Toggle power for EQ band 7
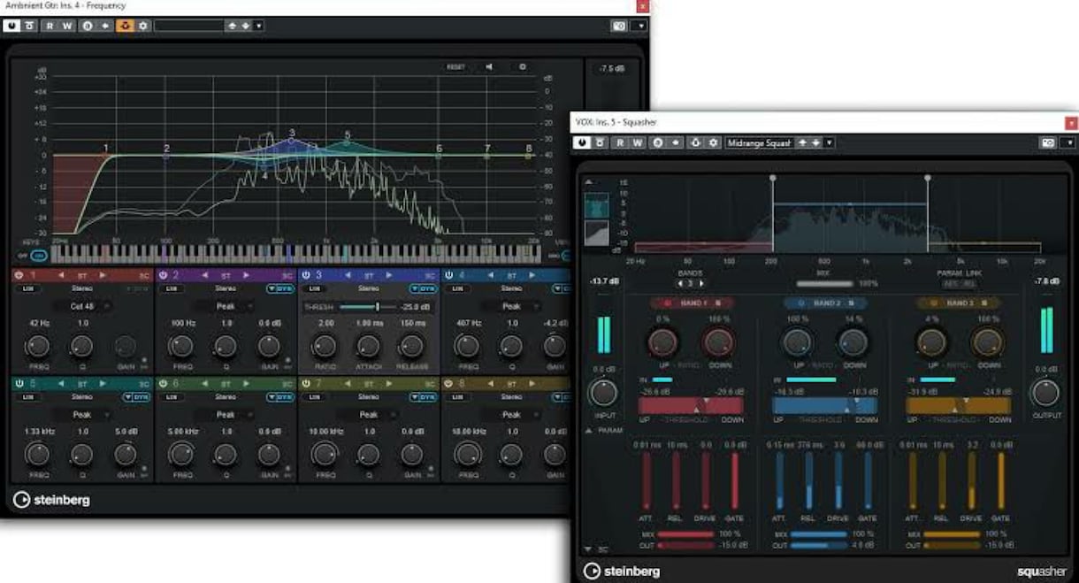Viewport: 1079px width, 583px height. click(x=306, y=384)
